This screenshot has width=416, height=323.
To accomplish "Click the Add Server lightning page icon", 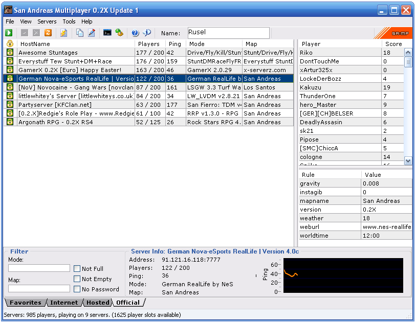I will click(63, 33).
